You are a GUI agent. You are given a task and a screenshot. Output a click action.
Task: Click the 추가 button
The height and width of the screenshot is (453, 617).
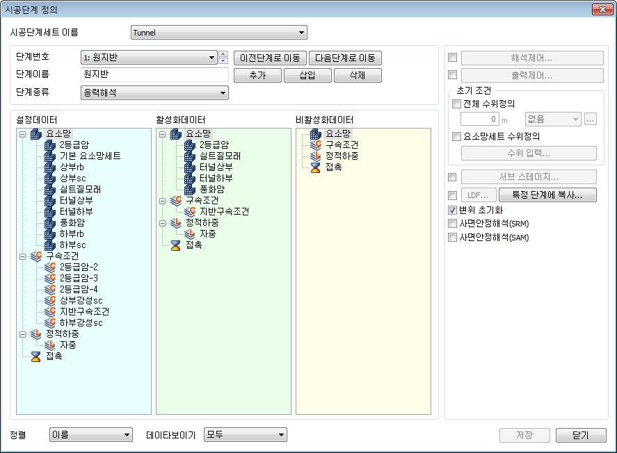click(x=258, y=75)
